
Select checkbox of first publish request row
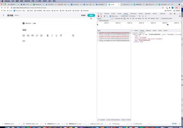98,33
